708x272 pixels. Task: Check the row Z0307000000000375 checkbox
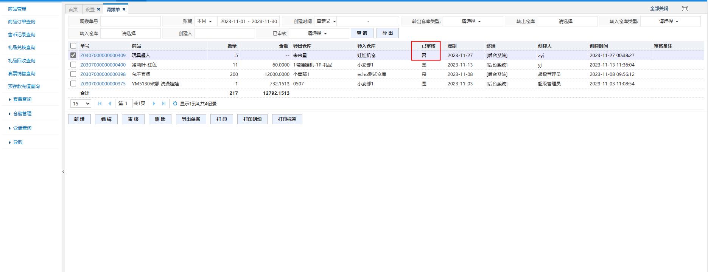pos(73,83)
